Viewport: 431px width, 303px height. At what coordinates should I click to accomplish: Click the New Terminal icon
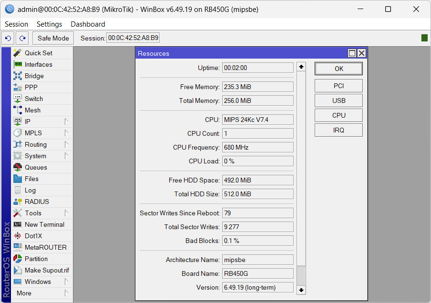18,224
